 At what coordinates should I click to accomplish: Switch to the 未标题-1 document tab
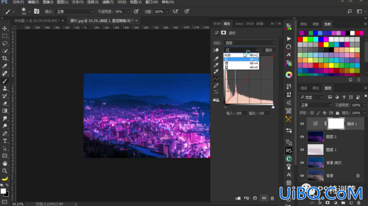tap(37, 21)
